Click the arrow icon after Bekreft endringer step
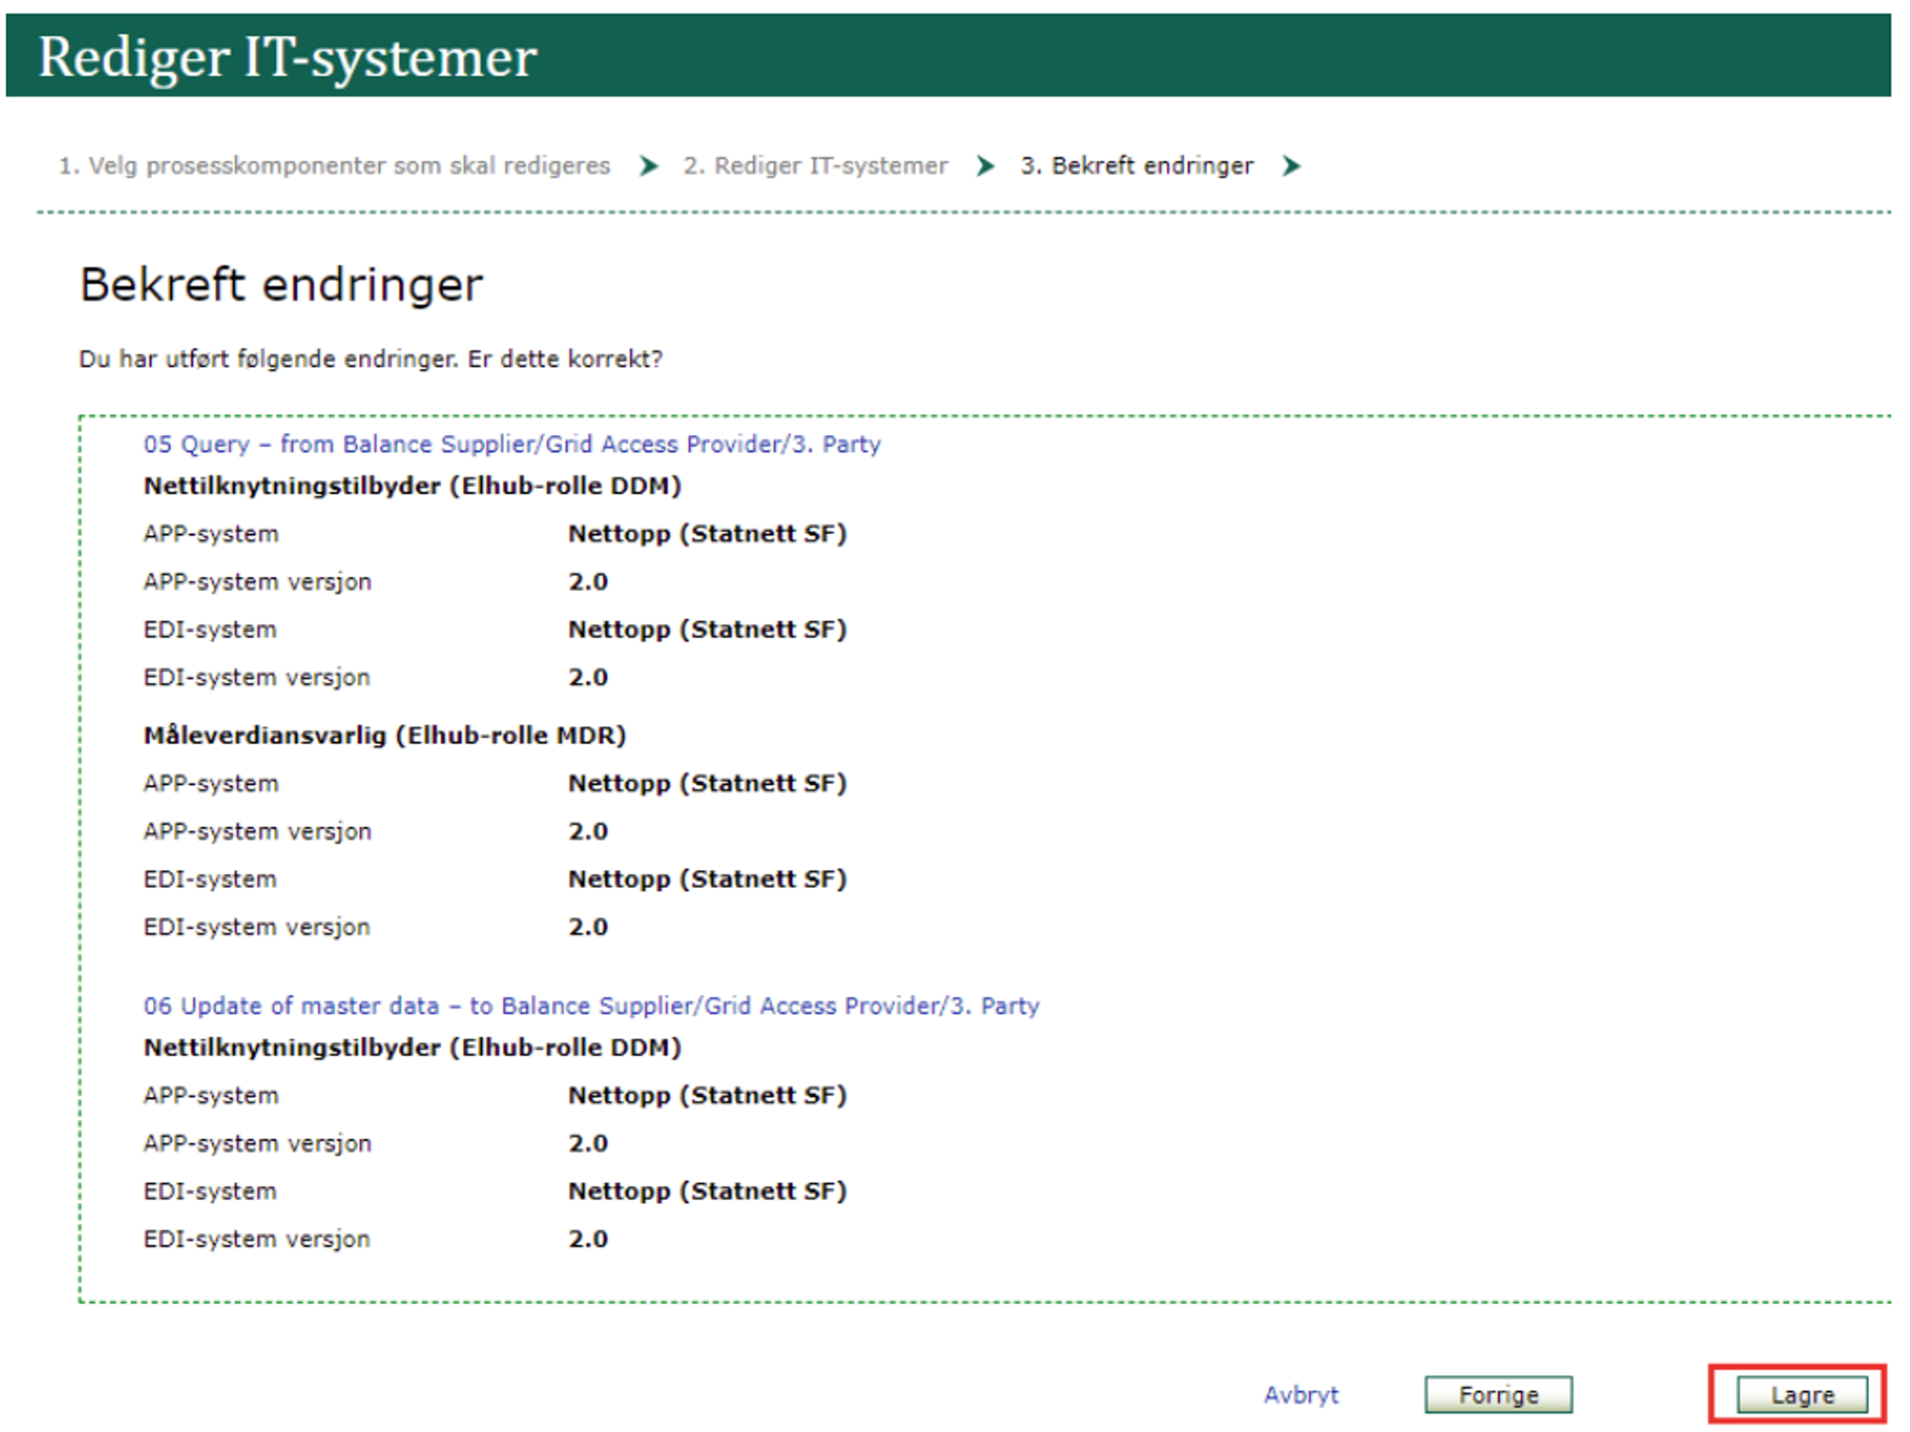 pos(1291,165)
